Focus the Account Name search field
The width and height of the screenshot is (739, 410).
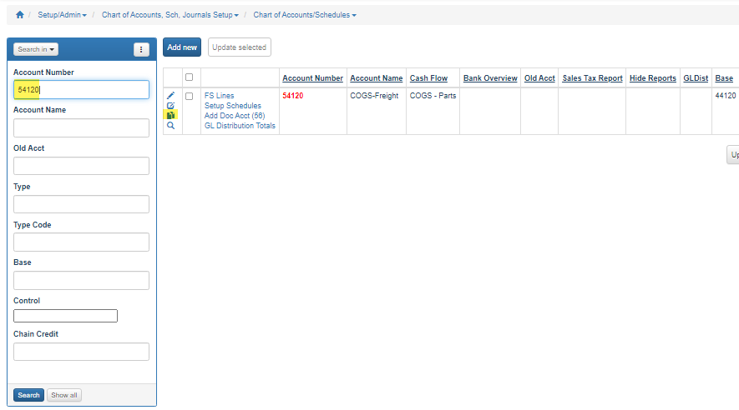coord(81,127)
